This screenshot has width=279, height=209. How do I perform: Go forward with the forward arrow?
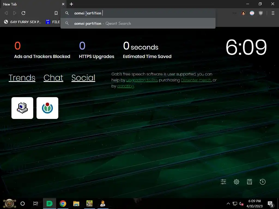pyautogui.click(x=15, y=13)
